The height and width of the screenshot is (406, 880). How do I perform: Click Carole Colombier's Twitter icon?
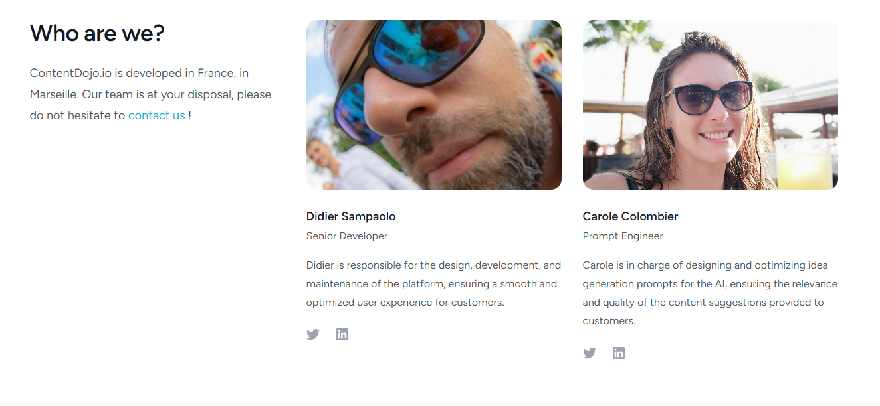tap(590, 353)
